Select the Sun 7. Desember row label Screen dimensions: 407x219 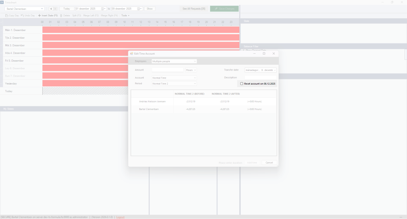[15, 76]
